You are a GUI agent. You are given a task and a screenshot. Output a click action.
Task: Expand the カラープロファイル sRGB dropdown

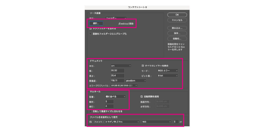[124, 85]
